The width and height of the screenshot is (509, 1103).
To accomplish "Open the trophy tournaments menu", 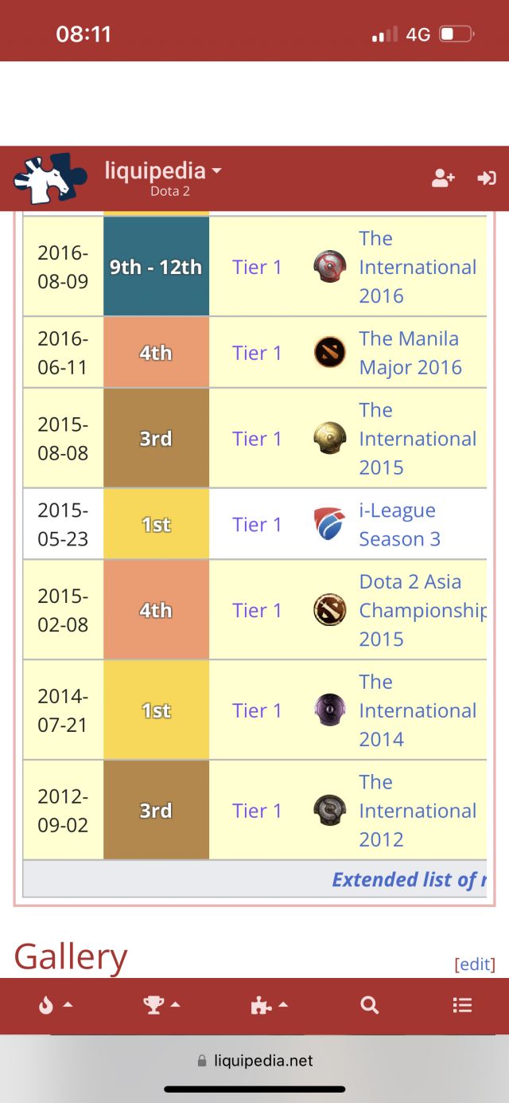I will 161,1005.
